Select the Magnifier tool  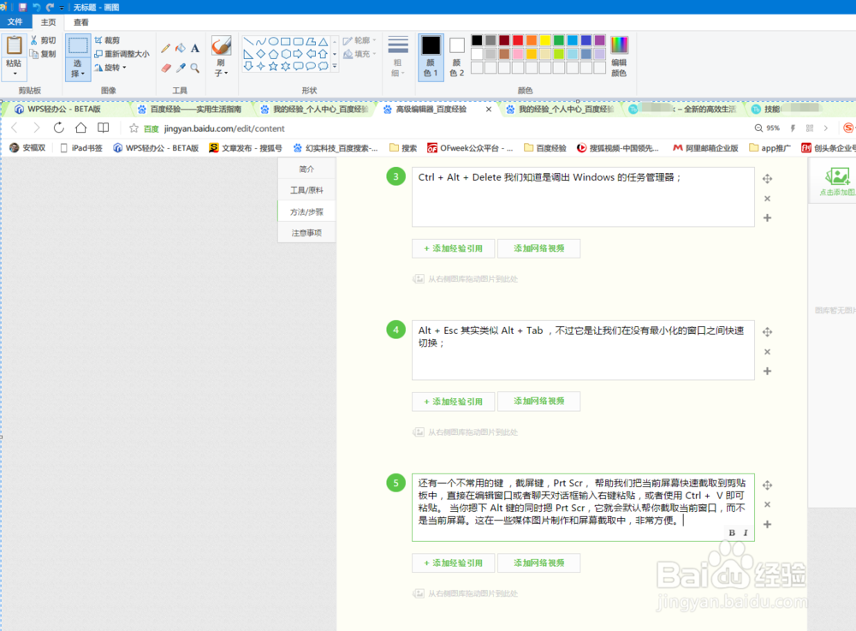click(x=194, y=66)
